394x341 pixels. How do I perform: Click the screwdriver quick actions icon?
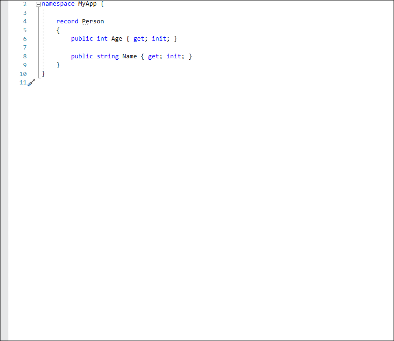pyautogui.click(x=31, y=83)
